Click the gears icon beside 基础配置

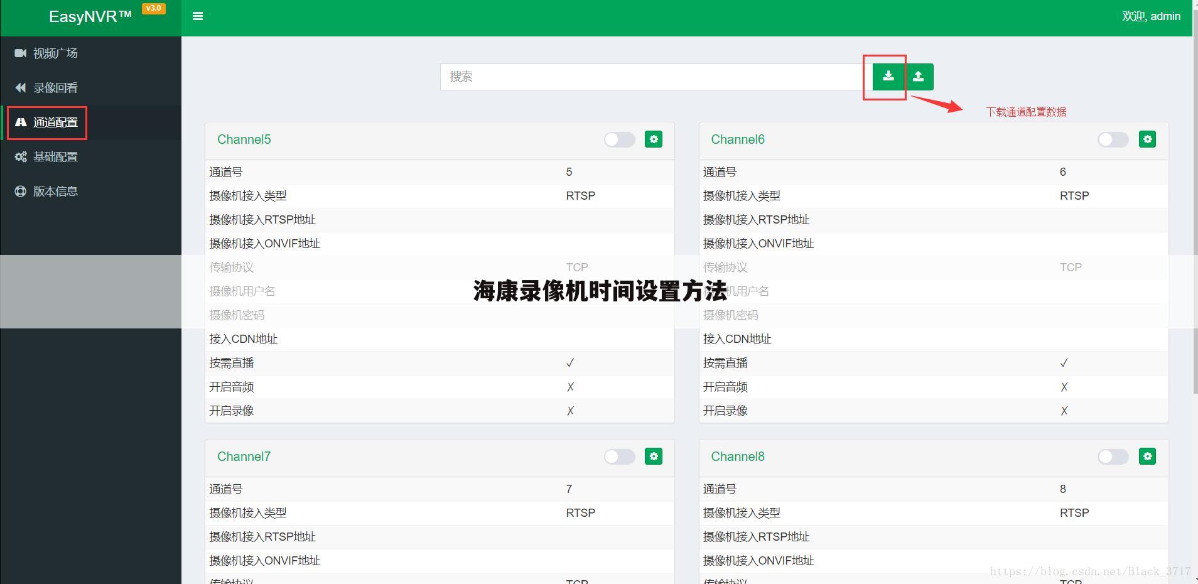[21, 157]
